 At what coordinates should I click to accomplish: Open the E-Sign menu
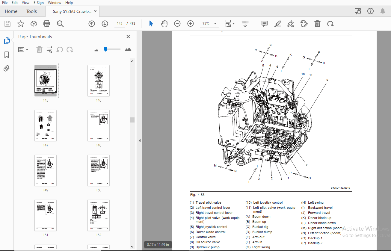[39, 3]
